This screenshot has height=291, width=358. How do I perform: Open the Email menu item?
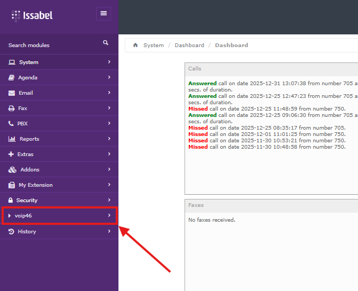[x=59, y=93]
